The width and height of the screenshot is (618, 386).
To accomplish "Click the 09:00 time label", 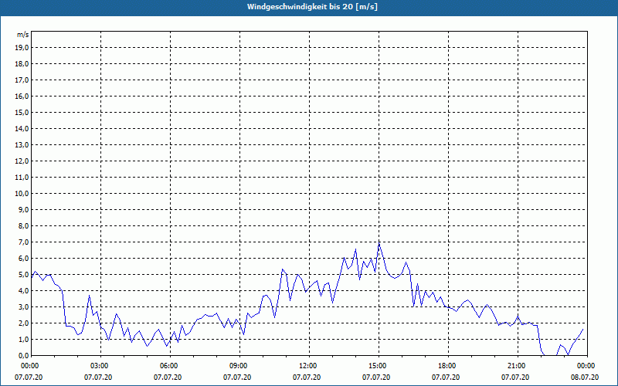I will pyautogui.click(x=239, y=366).
